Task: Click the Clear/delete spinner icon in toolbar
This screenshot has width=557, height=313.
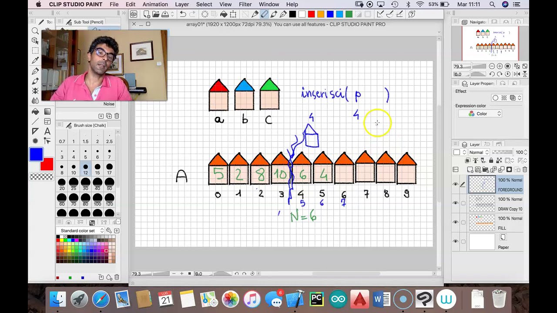Action: [x=205, y=14]
